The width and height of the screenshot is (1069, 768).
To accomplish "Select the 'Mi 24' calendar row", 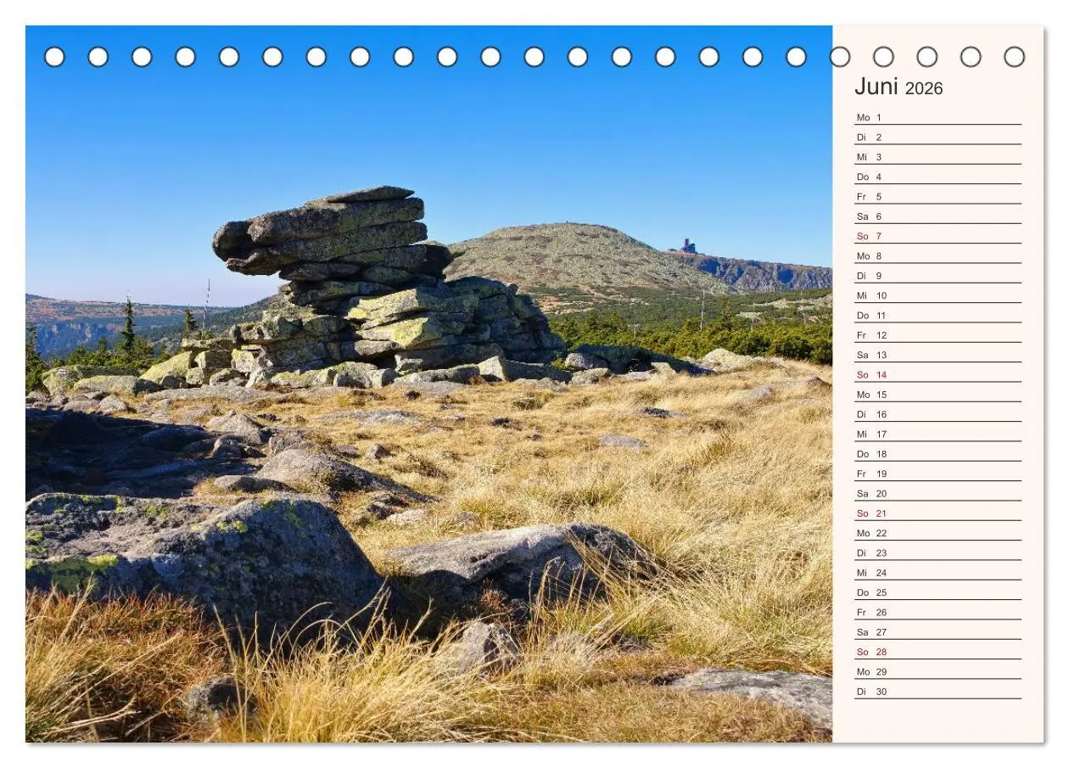I will (937, 573).
